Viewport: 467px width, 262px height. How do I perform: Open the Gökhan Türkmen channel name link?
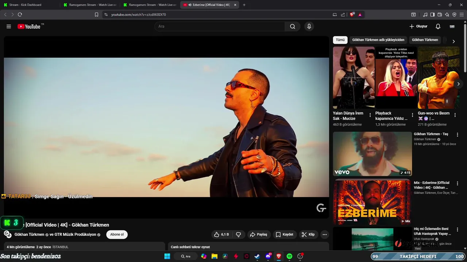(x=29, y=235)
